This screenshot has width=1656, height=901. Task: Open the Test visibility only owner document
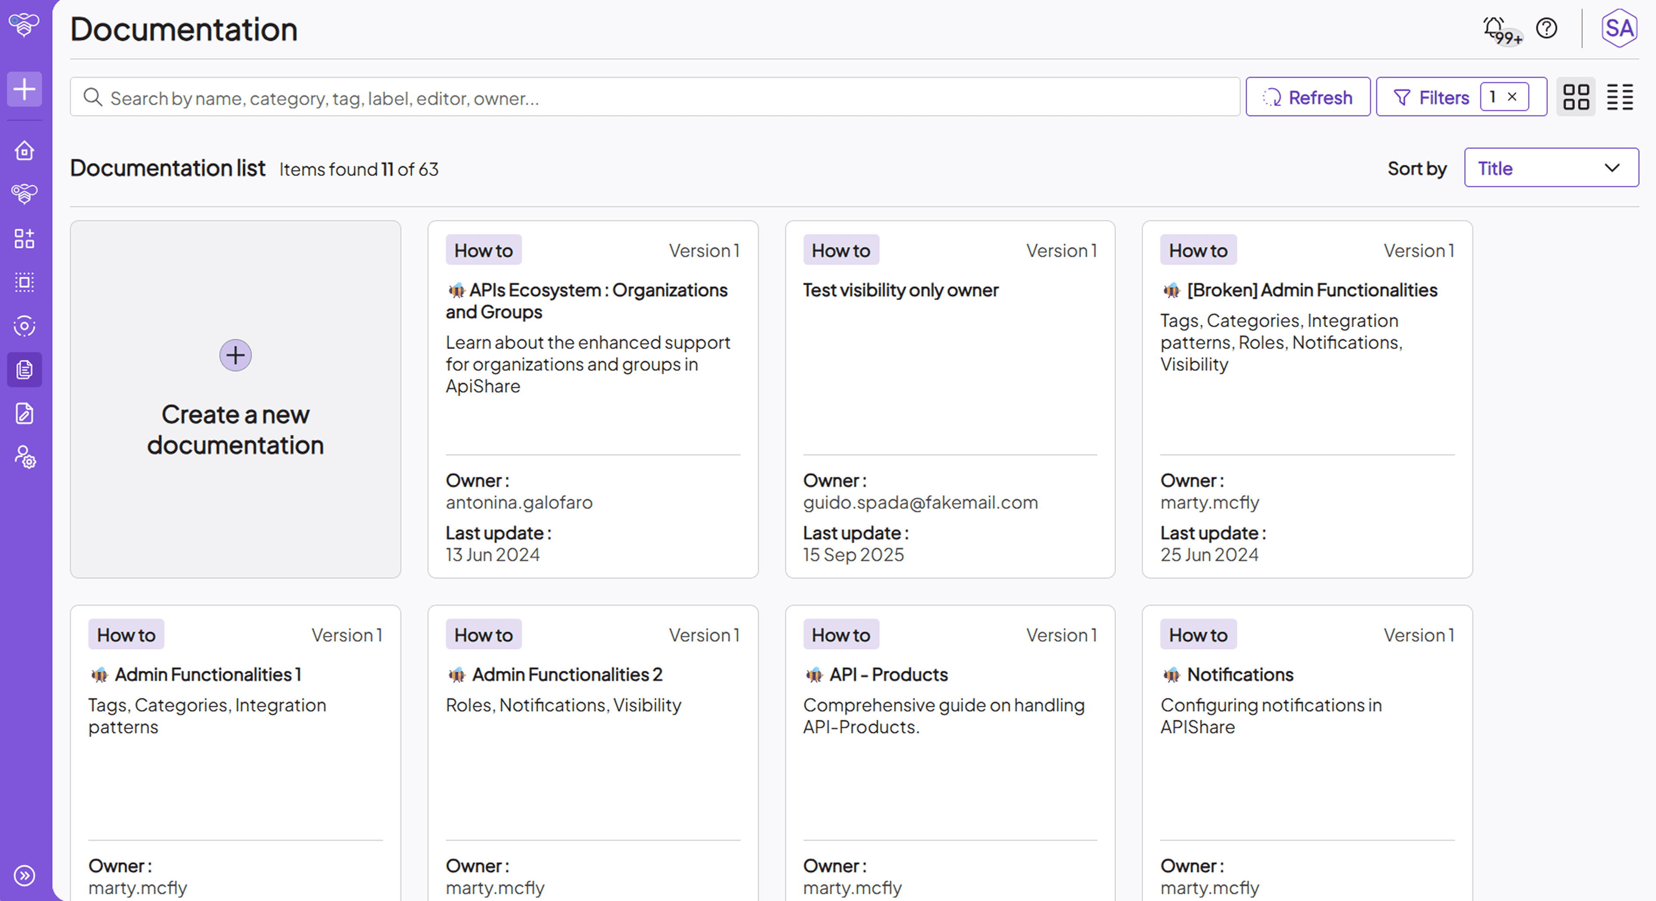[901, 290]
